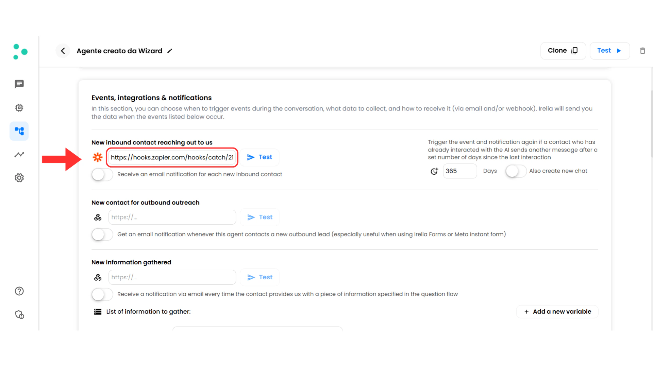Open the settings gear in the sidebar
653x367 pixels.
19,177
